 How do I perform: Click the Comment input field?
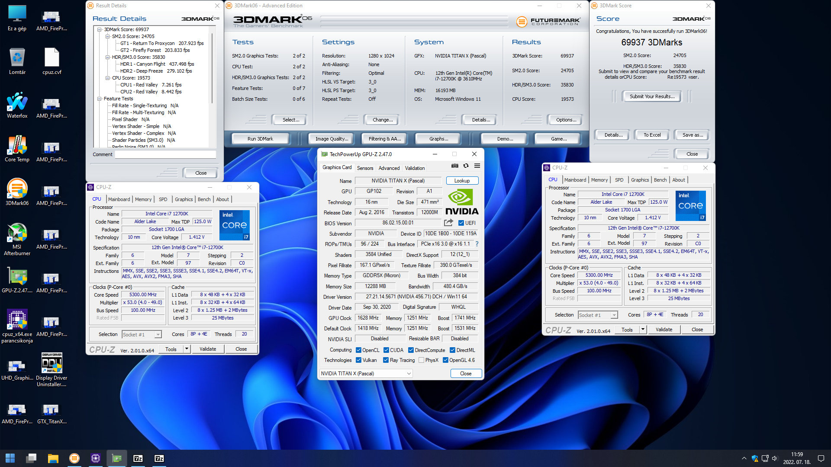[165, 154]
